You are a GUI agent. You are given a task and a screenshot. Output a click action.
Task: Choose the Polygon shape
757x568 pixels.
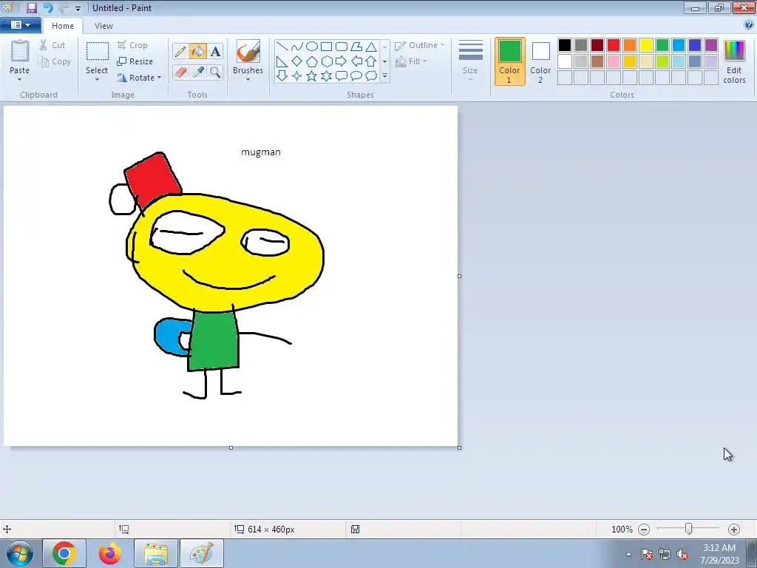tap(356, 47)
